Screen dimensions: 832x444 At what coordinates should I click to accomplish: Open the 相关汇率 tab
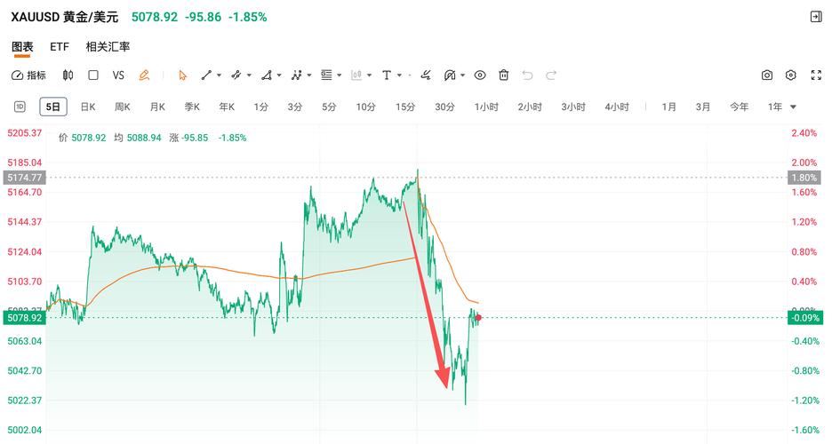pyautogui.click(x=108, y=46)
